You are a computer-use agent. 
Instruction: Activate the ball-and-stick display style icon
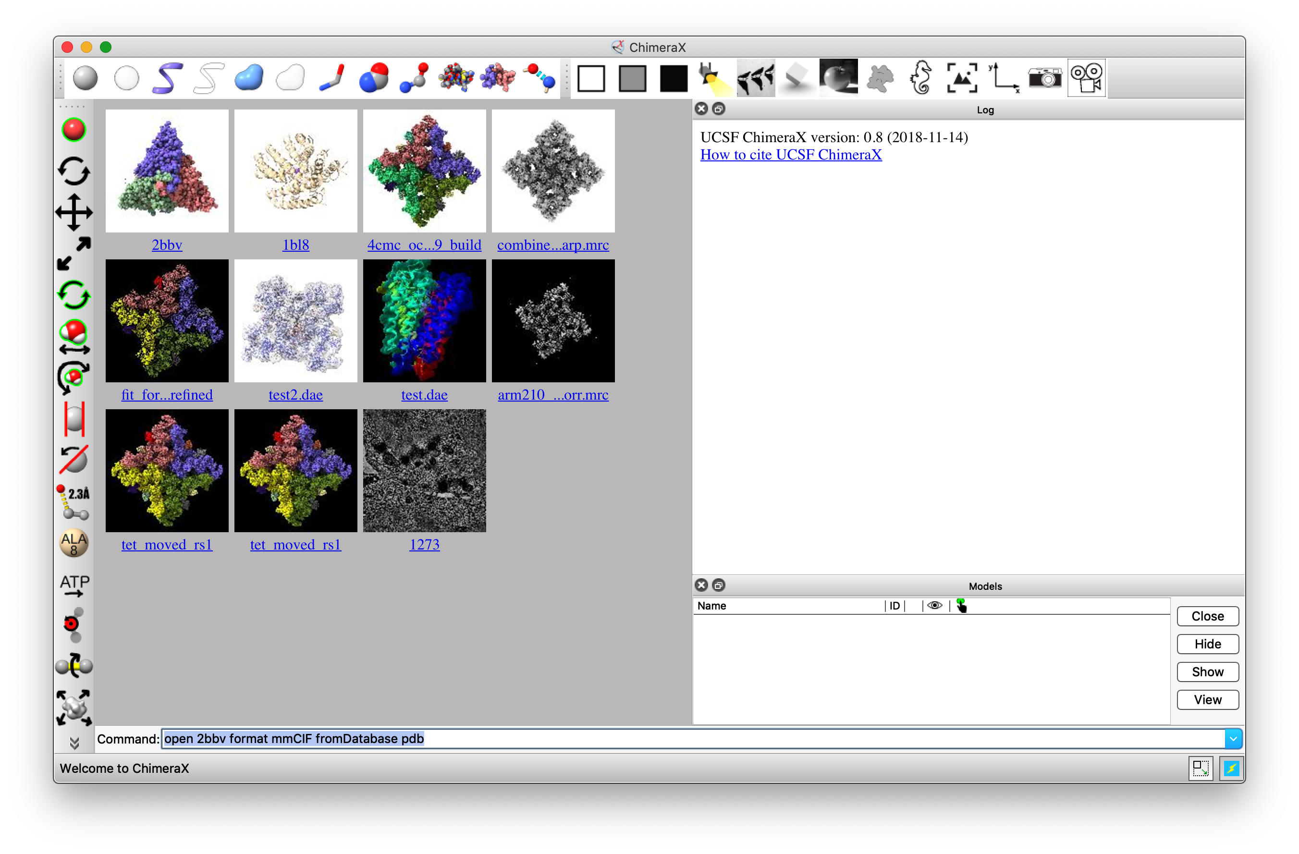point(413,77)
